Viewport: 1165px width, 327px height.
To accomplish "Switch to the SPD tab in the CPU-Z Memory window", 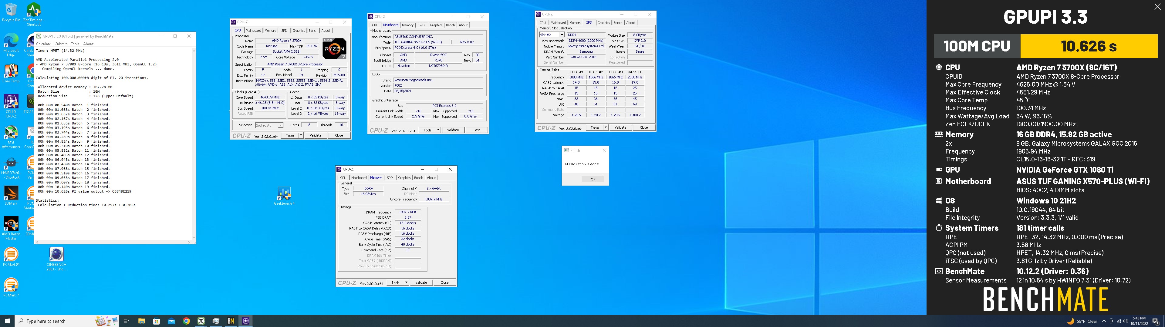I will coord(390,178).
